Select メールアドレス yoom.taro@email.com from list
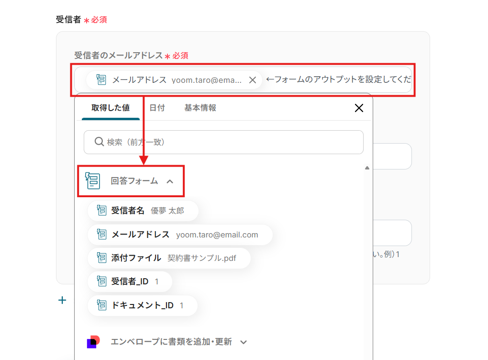The image size is (488, 360). coord(180,235)
